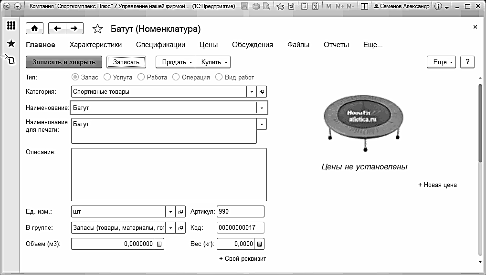The width and height of the screenshot is (486, 275).
Task: Click the trampoline product image
Action: point(364,124)
